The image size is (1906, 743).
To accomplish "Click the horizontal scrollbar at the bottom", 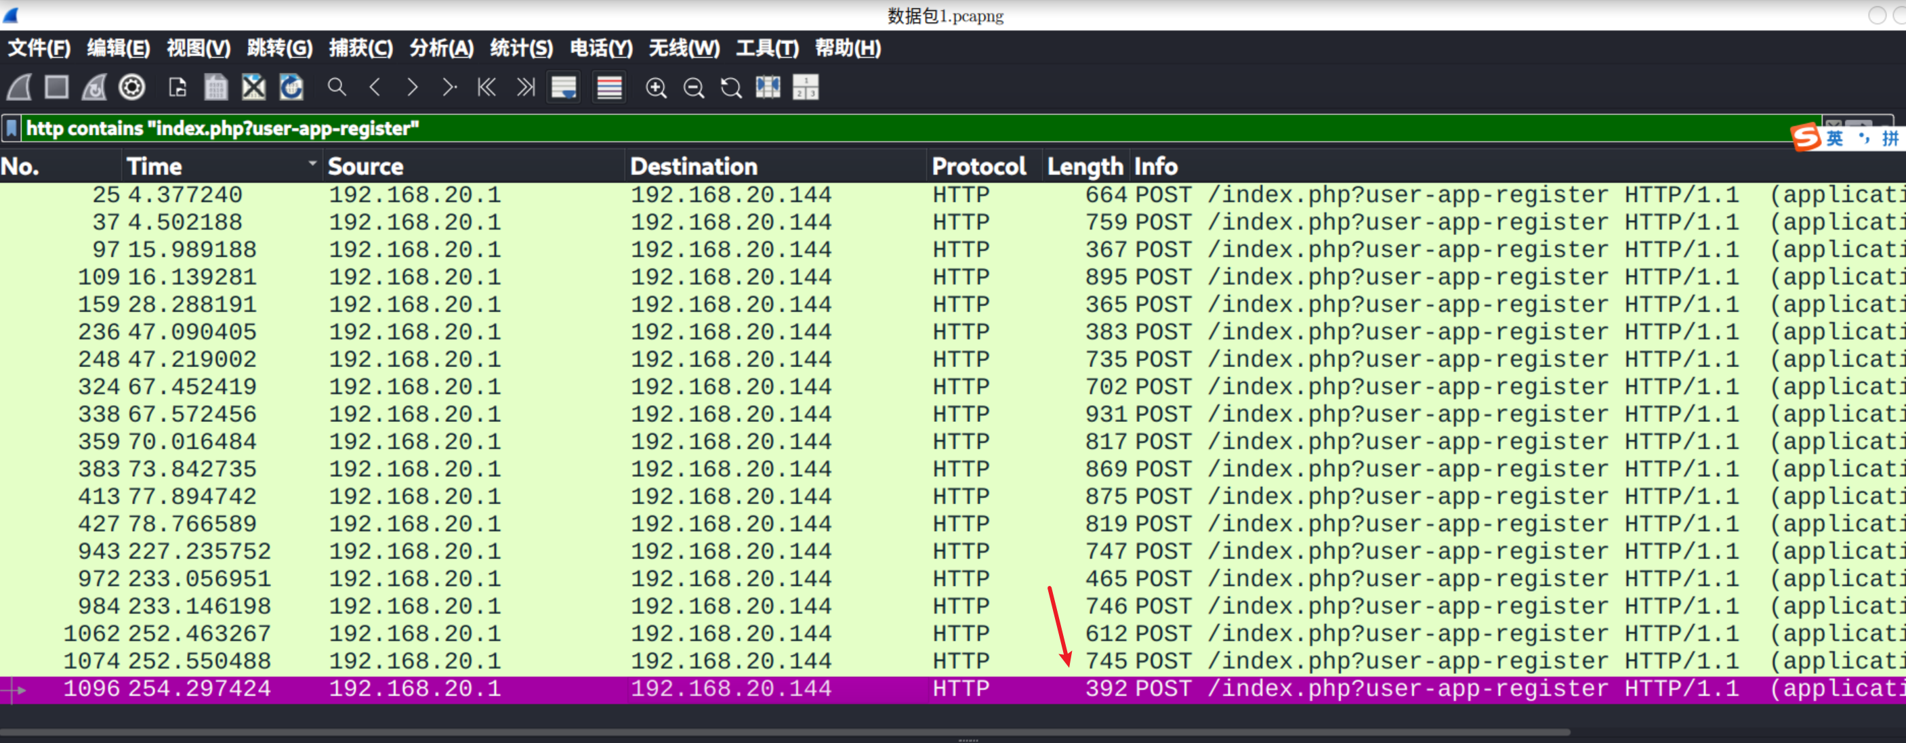I will 785,732.
